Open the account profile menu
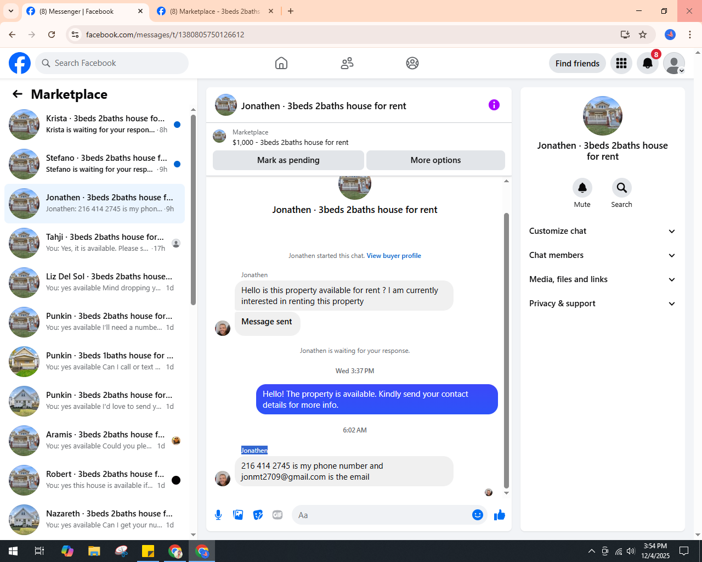This screenshot has height=562, width=702. (674, 63)
